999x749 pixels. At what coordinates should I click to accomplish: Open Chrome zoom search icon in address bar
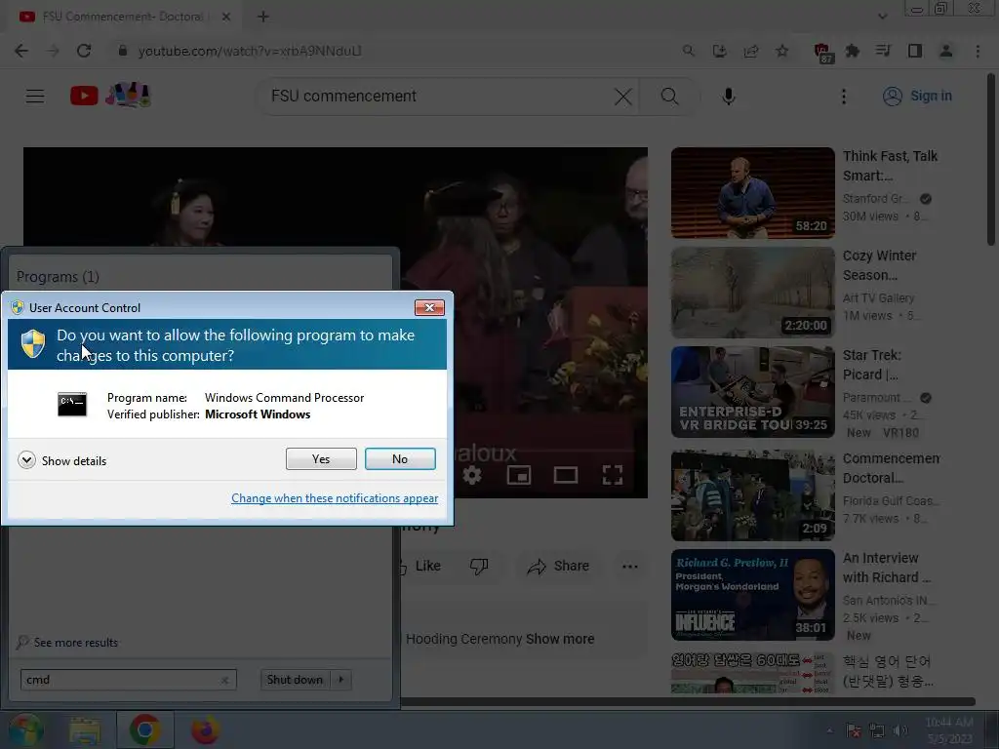coord(688,51)
